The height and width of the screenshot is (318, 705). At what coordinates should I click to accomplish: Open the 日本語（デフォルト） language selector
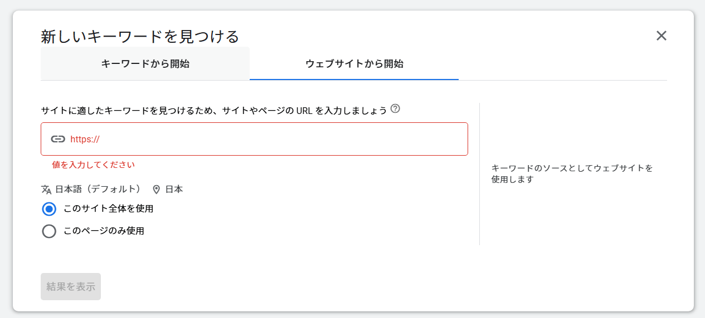click(91, 190)
